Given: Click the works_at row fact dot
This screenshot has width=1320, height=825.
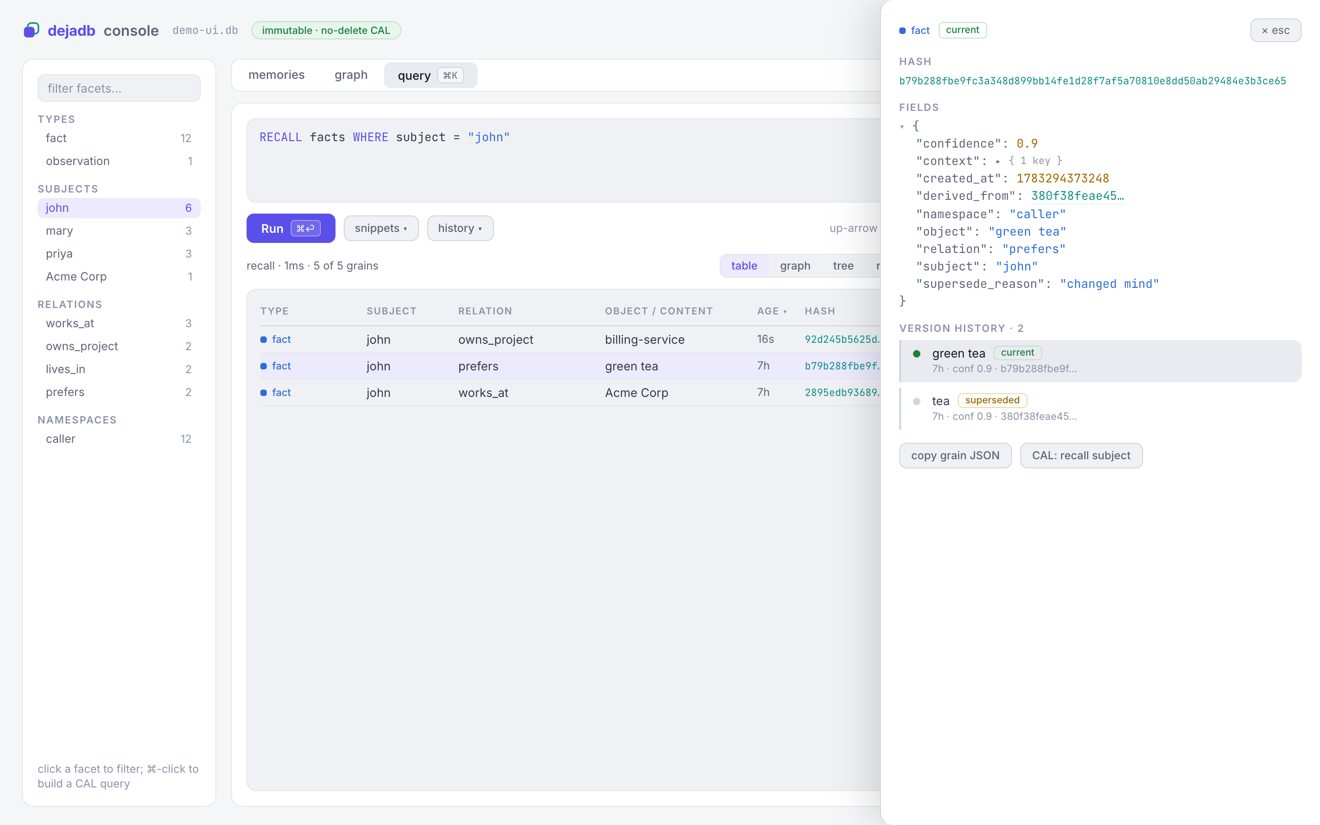Looking at the screenshot, I should pos(264,393).
